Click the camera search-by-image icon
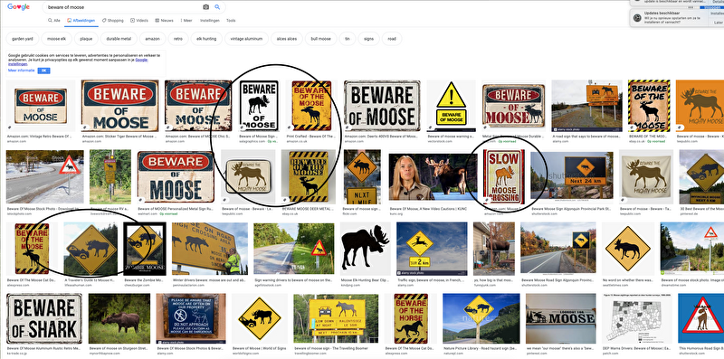The height and width of the screenshot is (359, 724). (x=206, y=7)
